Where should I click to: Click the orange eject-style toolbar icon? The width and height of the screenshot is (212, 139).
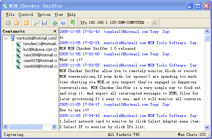26,23
